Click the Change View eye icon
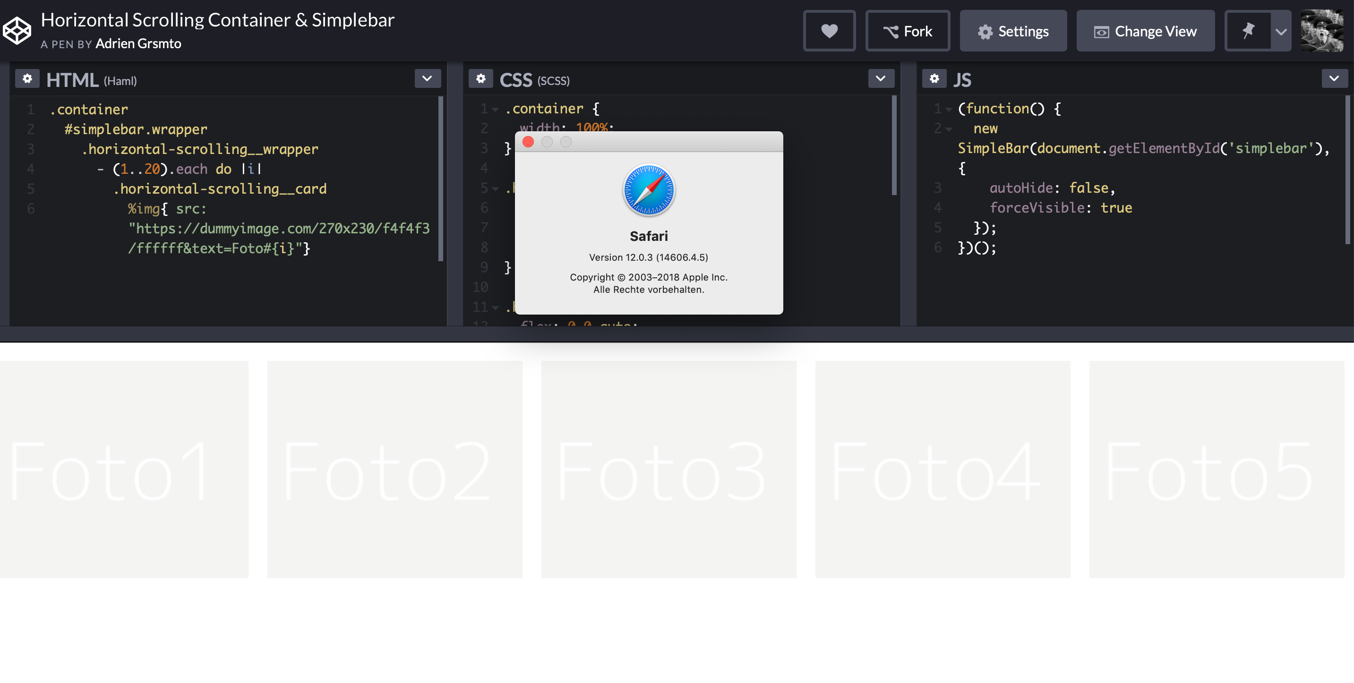The image size is (1354, 683). (1102, 31)
